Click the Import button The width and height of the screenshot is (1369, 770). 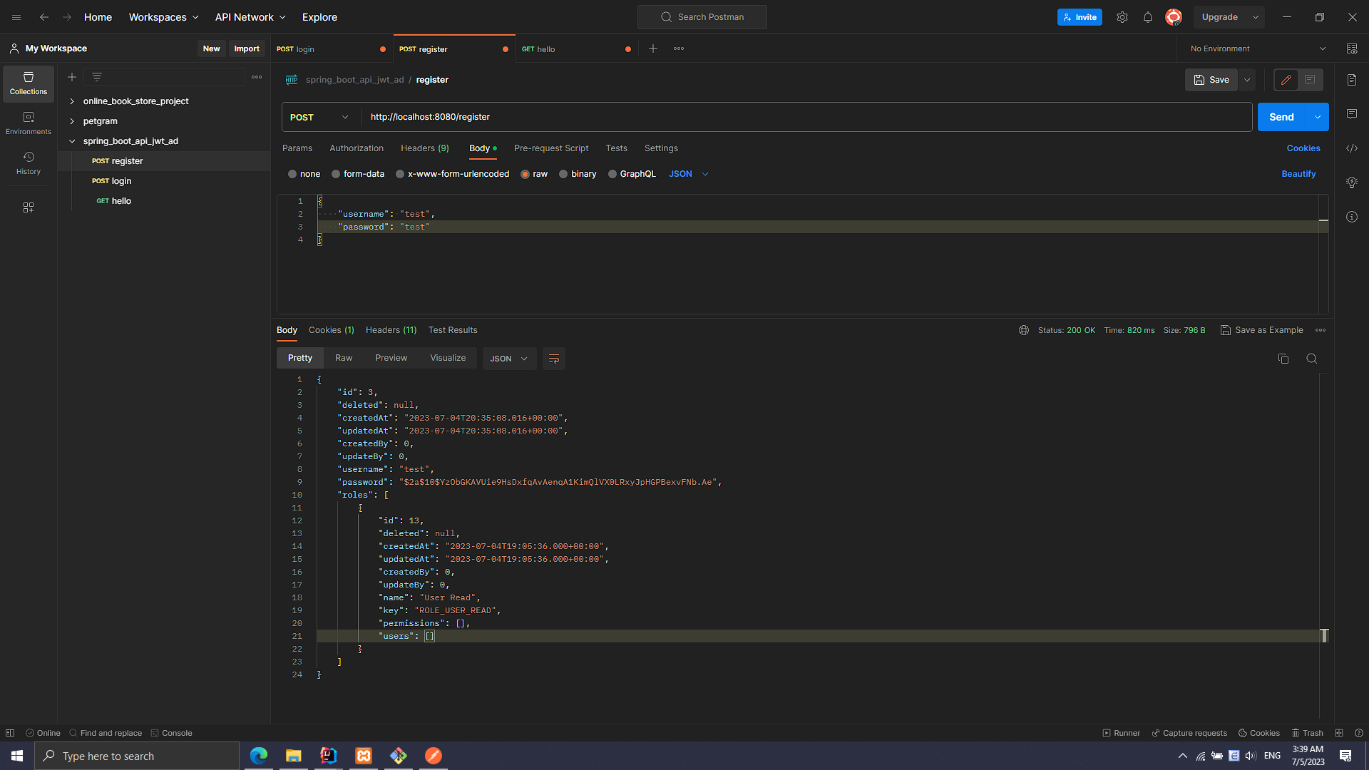247,48
